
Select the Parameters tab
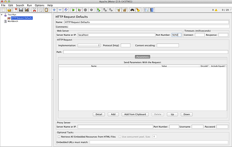click(x=142, y=57)
